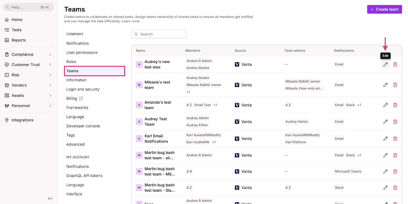Screen dimensions: 408x204
Task: Edit Martin bug bash test team - Sla
Action: tap(385, 188)
